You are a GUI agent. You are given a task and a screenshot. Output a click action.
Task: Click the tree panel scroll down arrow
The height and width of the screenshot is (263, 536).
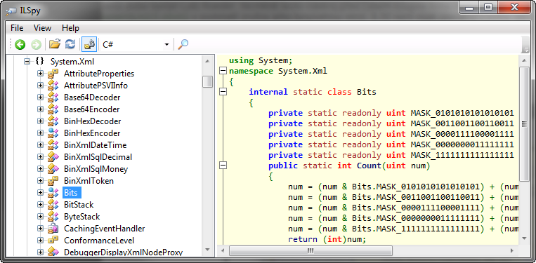[x=207, y=250]
